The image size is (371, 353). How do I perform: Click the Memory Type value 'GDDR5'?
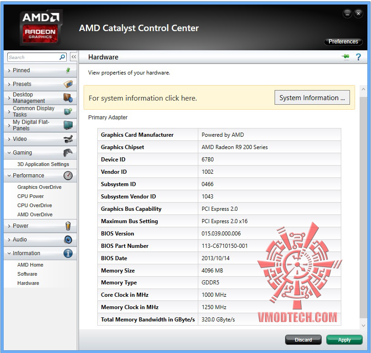pyautogui.click(x=210, y=283)
